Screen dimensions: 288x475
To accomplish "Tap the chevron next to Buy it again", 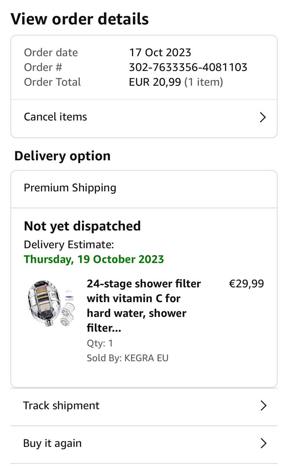I will coord(264,443).
